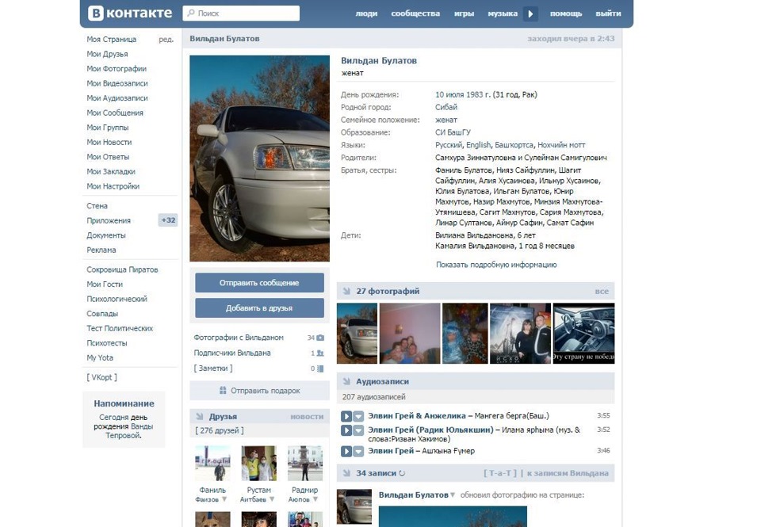The height and width of the screenshot is (527, 761).
Task: Open camera icon next to Фотографии с Вильданом
Action: [320, 338]
